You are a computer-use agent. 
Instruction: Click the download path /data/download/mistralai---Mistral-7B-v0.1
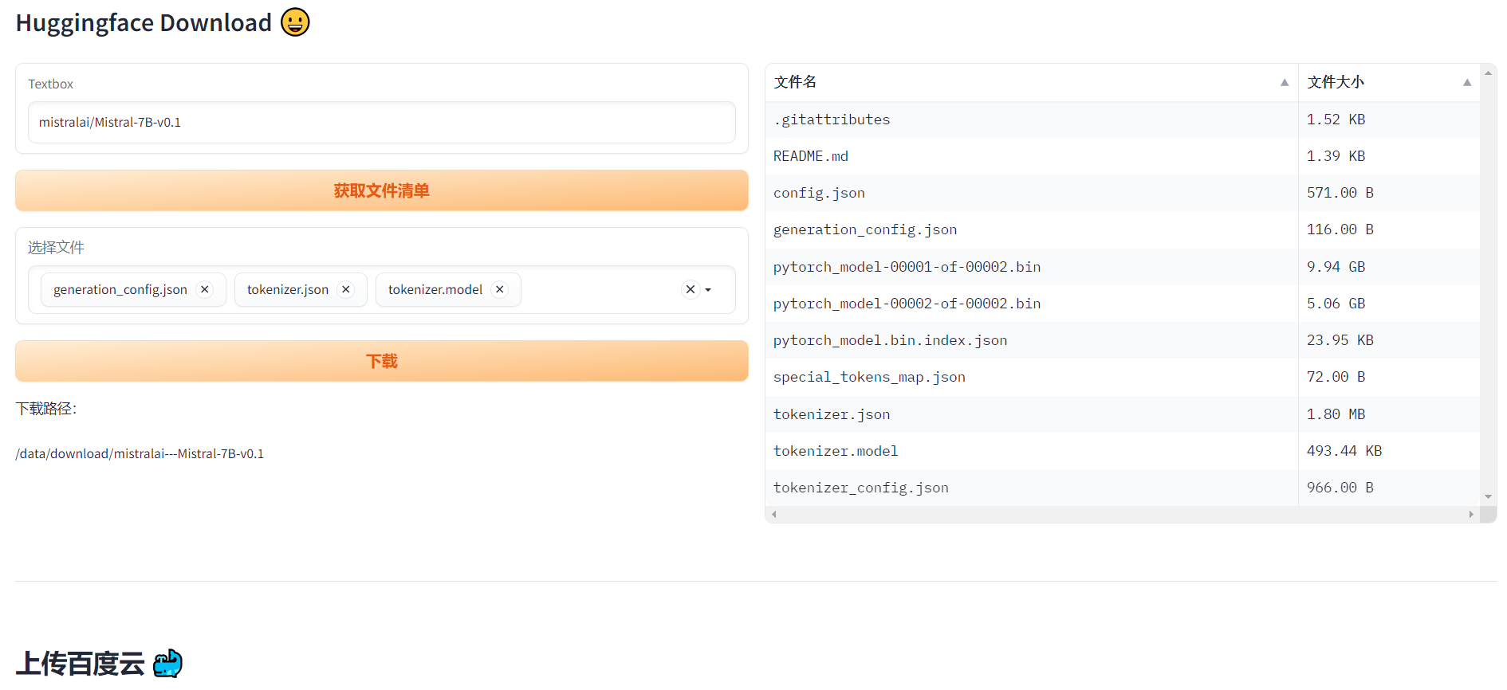[x=140, y=453]
